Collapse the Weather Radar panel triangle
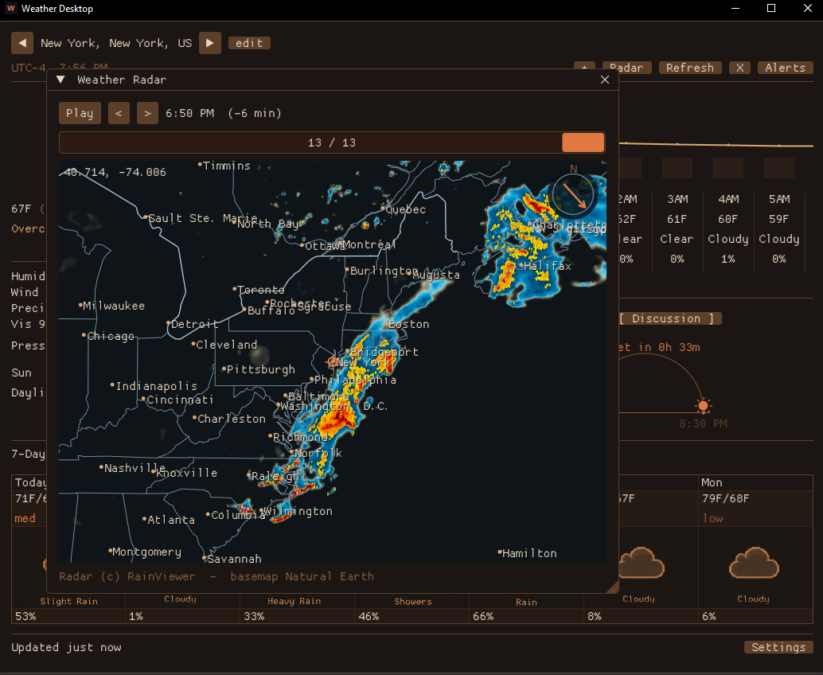 click(60, 80)
